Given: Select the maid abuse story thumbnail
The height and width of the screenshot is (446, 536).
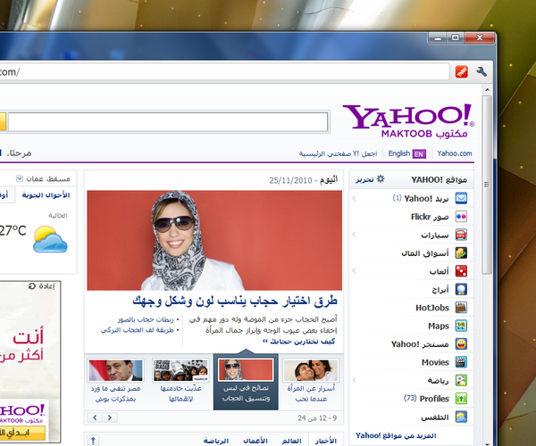Looking at the screenshot, I should pos(180,370).
